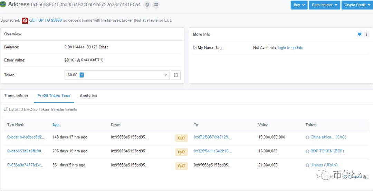Open transaction 0xdeb853a2a3ffc00...
The width and height of the screenshot is (373, 191).
(x=26, y=151)
